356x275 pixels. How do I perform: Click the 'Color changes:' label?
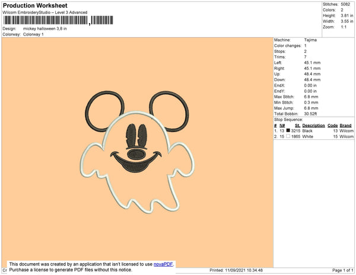288,46
